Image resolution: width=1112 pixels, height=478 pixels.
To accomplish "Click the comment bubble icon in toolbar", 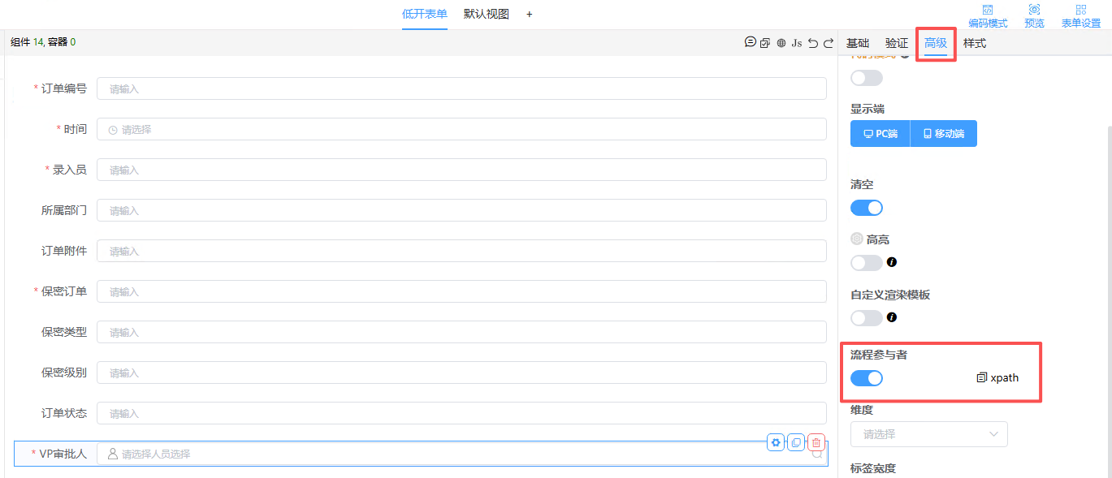I will point(751,42).
